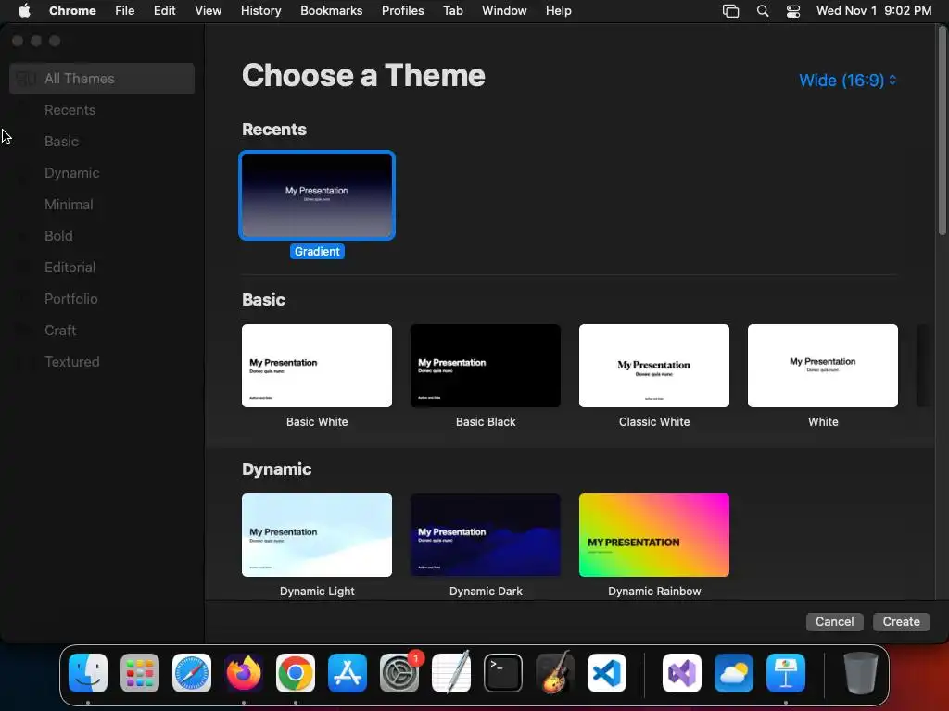Open Terminal app in the dock
Image resolution: width=949 pixels, height=711 pixels.
click(503, 673)
